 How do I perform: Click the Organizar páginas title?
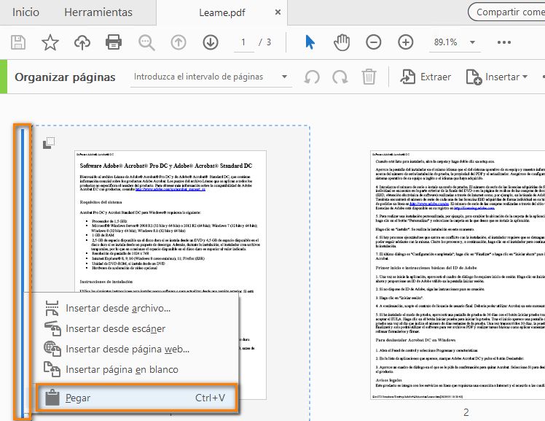tap(65, 77)
